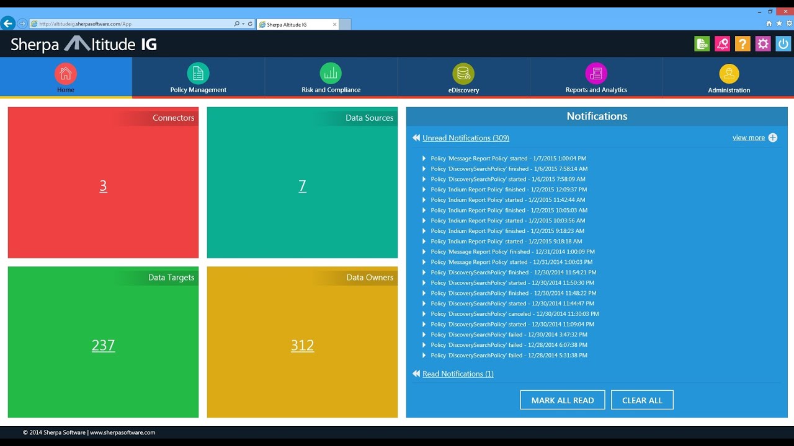This screenshot has width=794, height=446.
Task: Click the browser forward arrow
Action: pos(22,24)
